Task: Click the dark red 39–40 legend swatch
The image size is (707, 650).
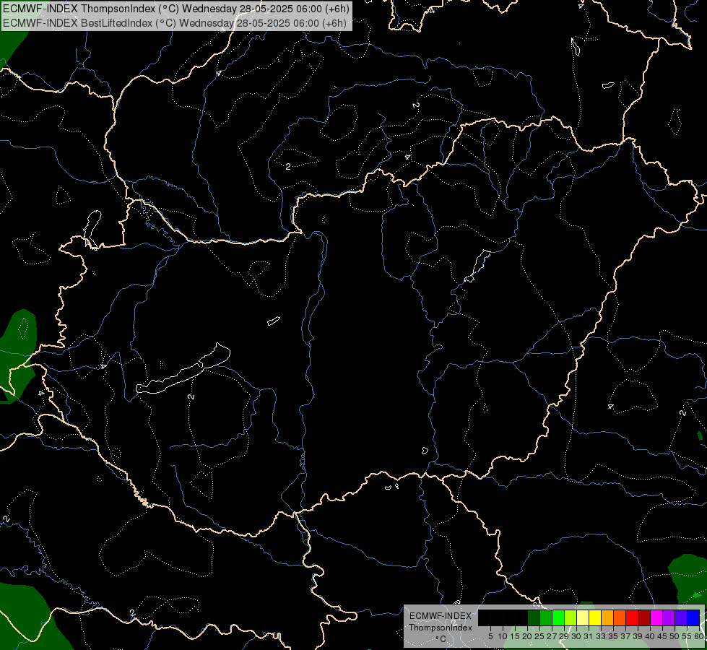Action: click(x=644, y=617)
